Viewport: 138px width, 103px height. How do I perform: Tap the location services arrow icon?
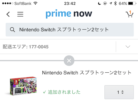111,4
